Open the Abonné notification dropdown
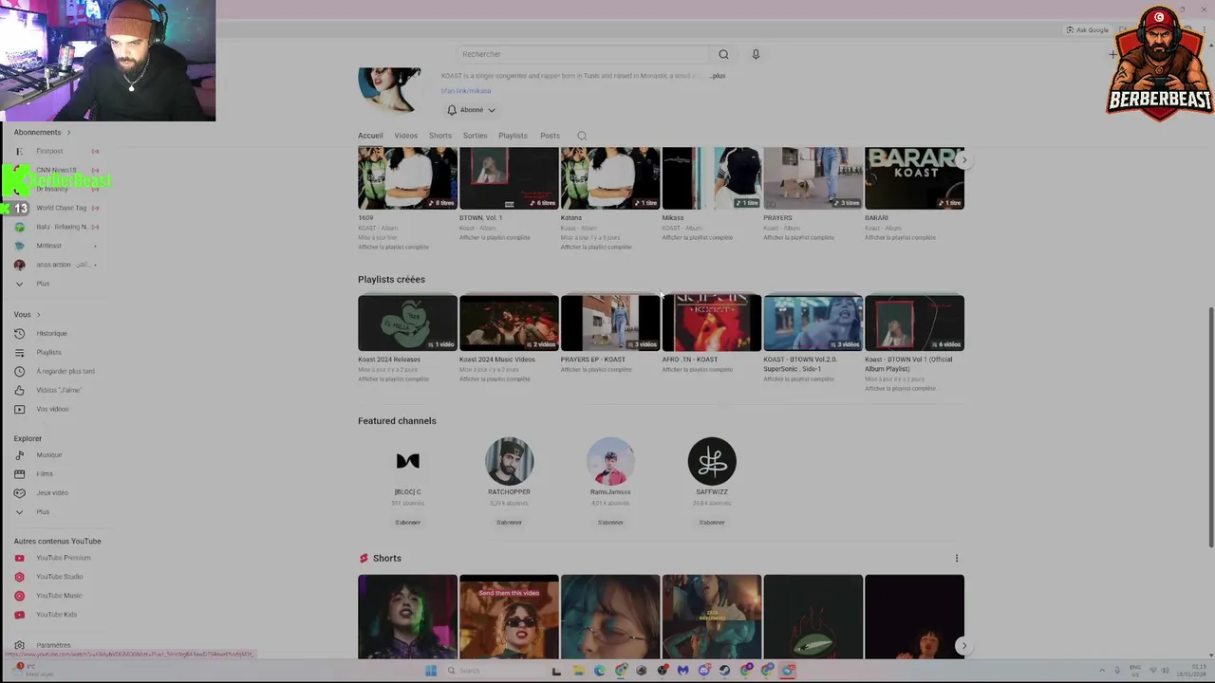This screenshot has height=683, width=1215. [x=471, y=110]
